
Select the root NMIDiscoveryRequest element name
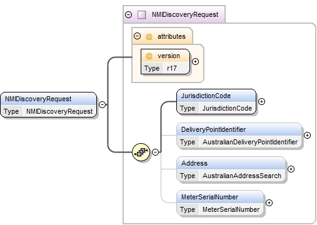(x=38, y=99)
